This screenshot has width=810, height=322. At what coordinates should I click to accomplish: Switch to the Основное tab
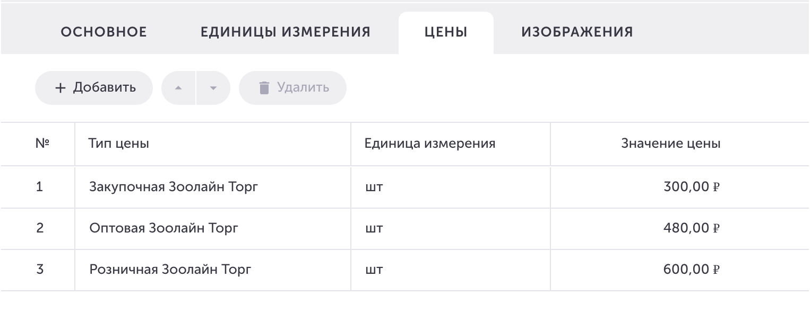pos(104,32)
